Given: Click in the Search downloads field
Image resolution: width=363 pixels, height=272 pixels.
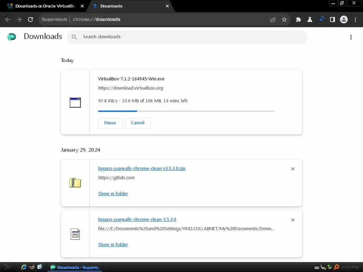Looking at the screenshot, I should (187, 37).
